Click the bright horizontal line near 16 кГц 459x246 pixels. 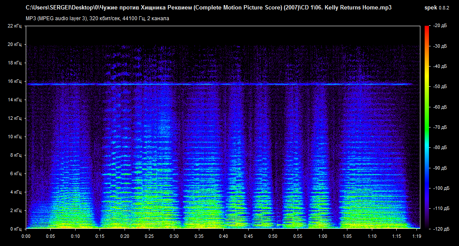coord(215,84)
